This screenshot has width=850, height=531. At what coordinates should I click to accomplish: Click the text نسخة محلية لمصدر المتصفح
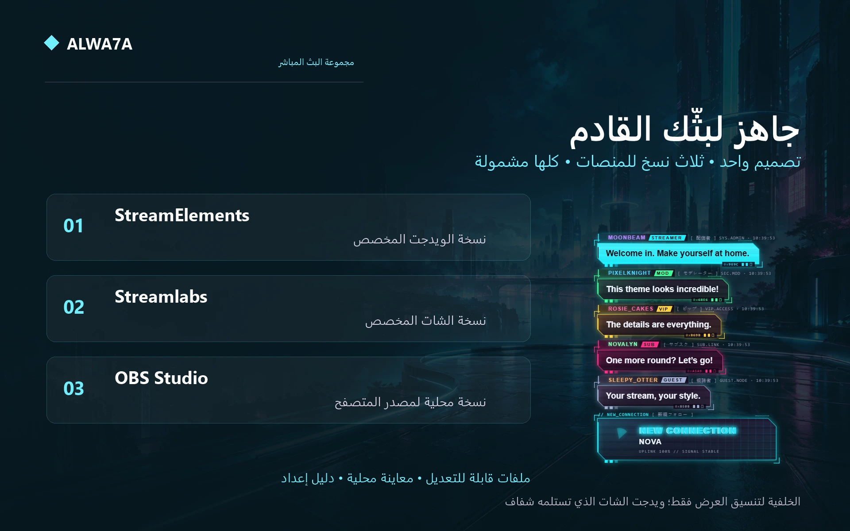410,402
